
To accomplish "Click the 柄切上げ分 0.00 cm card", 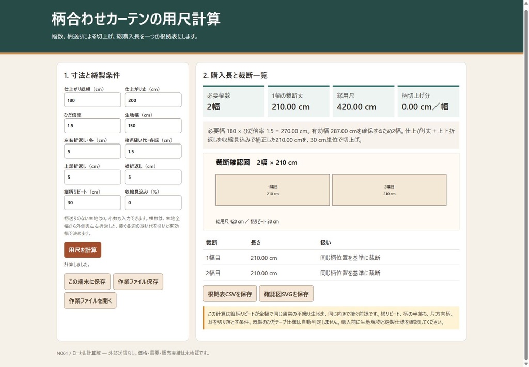I will click(428, 102).
